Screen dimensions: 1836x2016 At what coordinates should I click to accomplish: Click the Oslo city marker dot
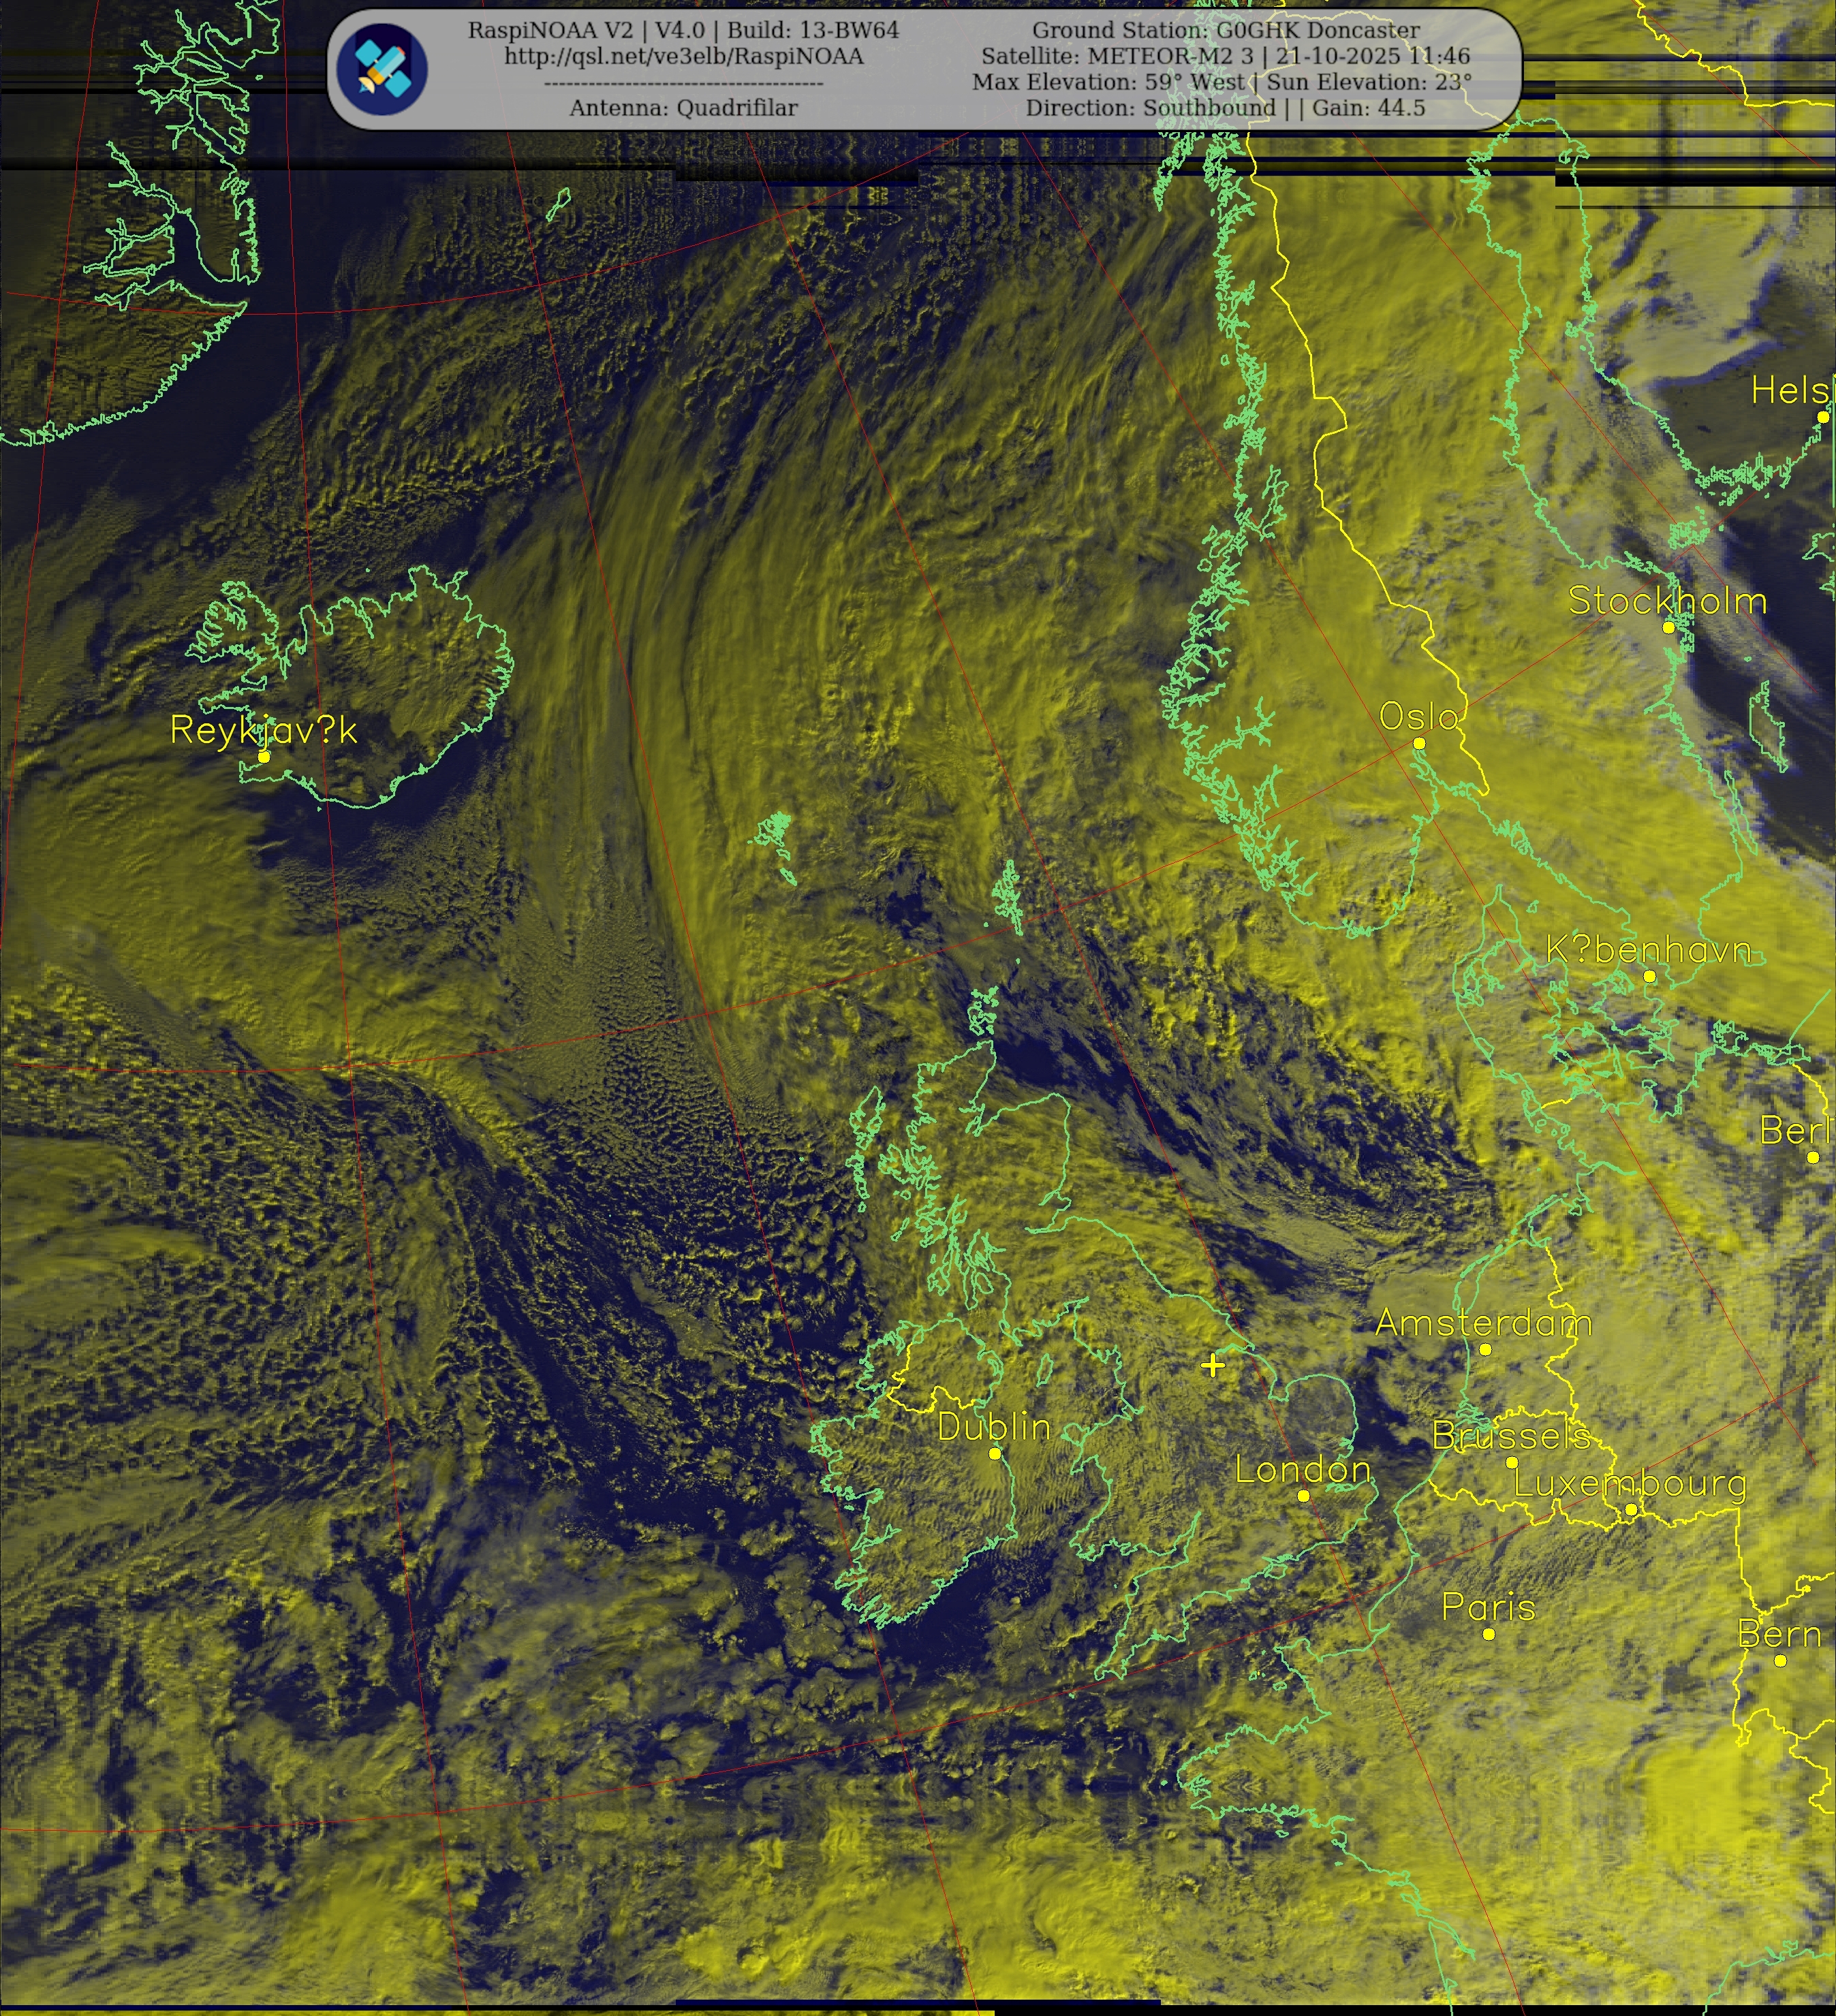[1419, 743]
